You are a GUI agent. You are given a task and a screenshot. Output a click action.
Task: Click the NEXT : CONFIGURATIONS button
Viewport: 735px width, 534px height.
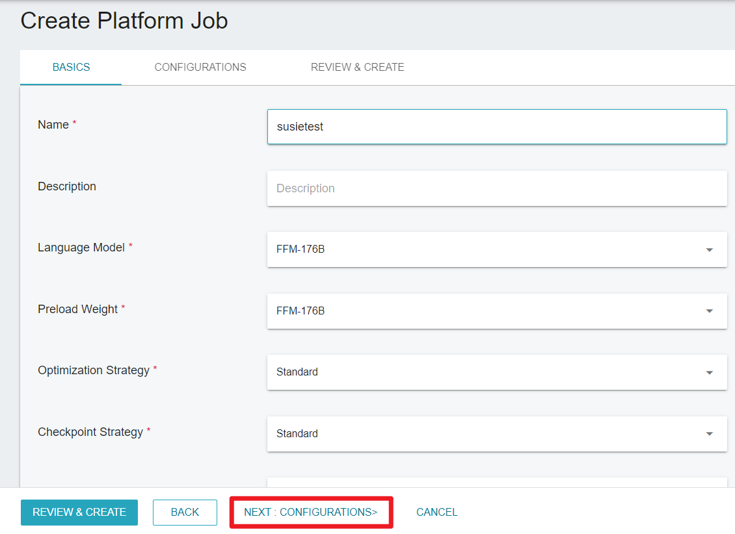tap(311, 512)
